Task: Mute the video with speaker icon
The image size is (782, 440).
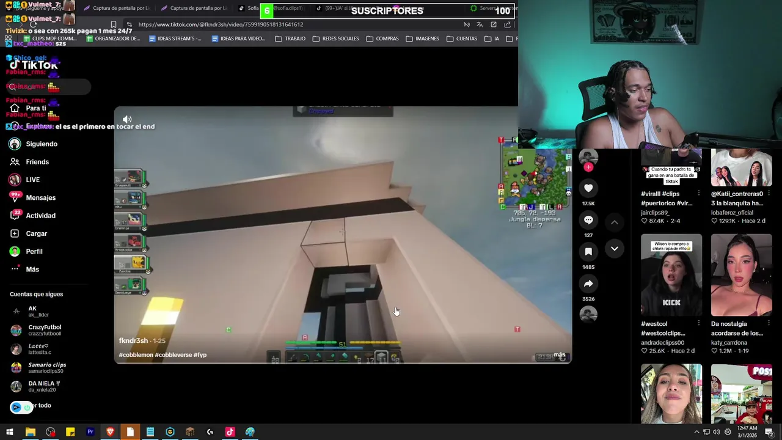Action: pos(127,119)
